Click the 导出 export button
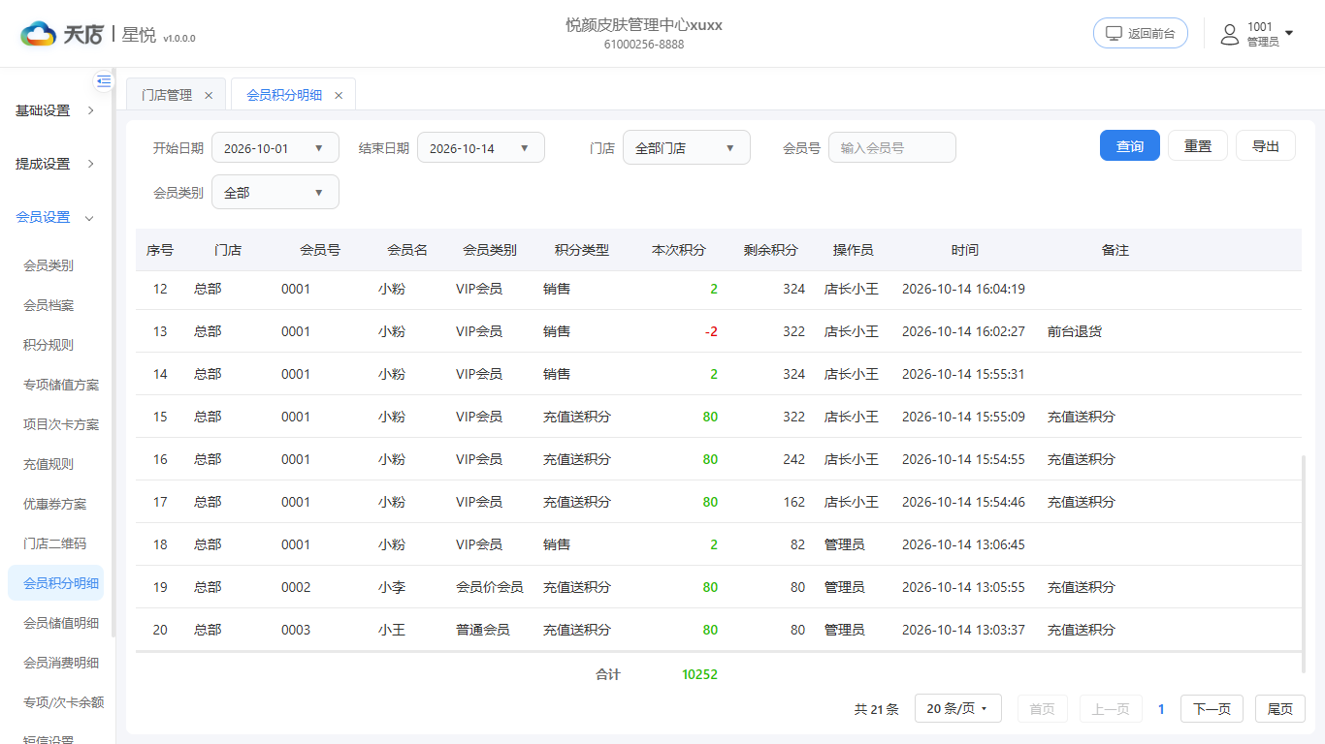This screenshot has height=744, width=1325. (x=1266, y=146)
